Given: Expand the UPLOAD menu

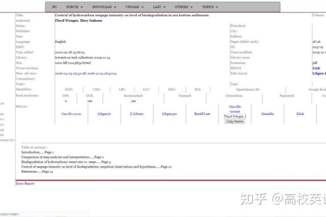Looking at the screenshot, I should [x=134, y=7].
